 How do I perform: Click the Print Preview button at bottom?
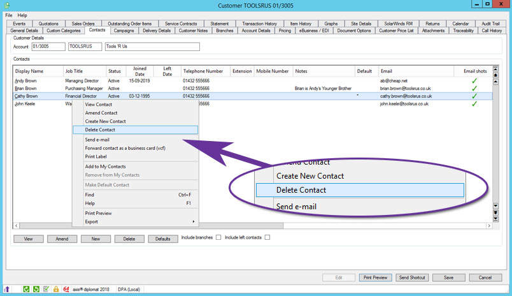(x=375, y=277)
